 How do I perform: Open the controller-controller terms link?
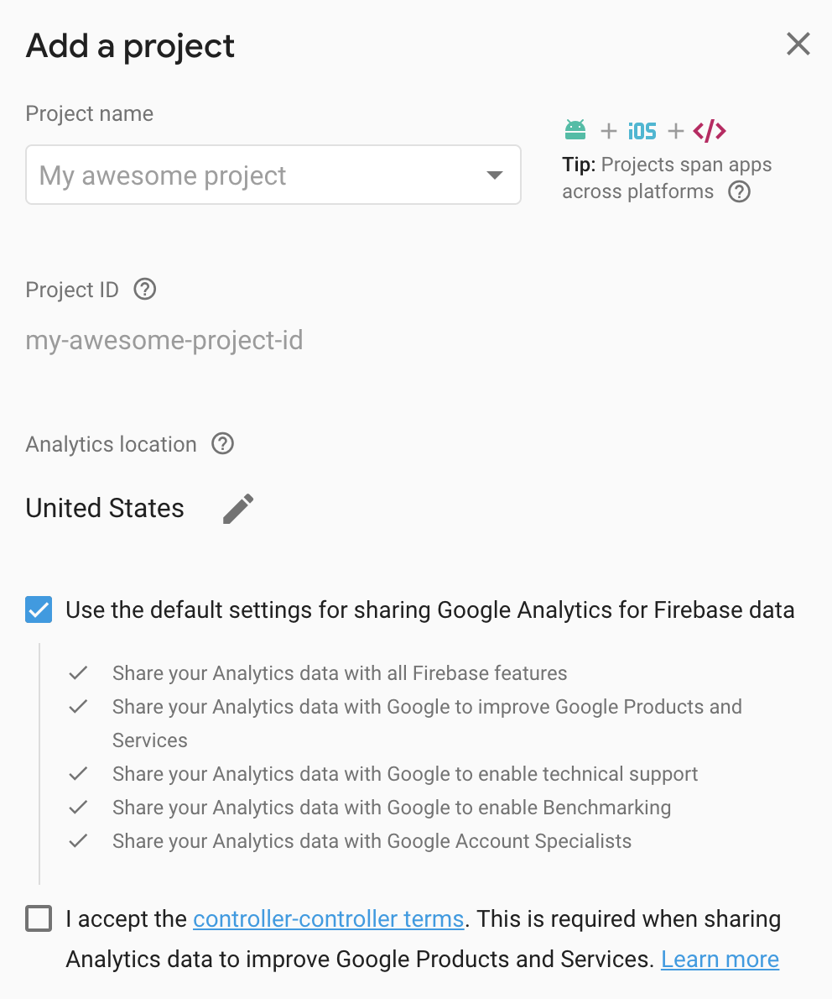click(328, 919)
